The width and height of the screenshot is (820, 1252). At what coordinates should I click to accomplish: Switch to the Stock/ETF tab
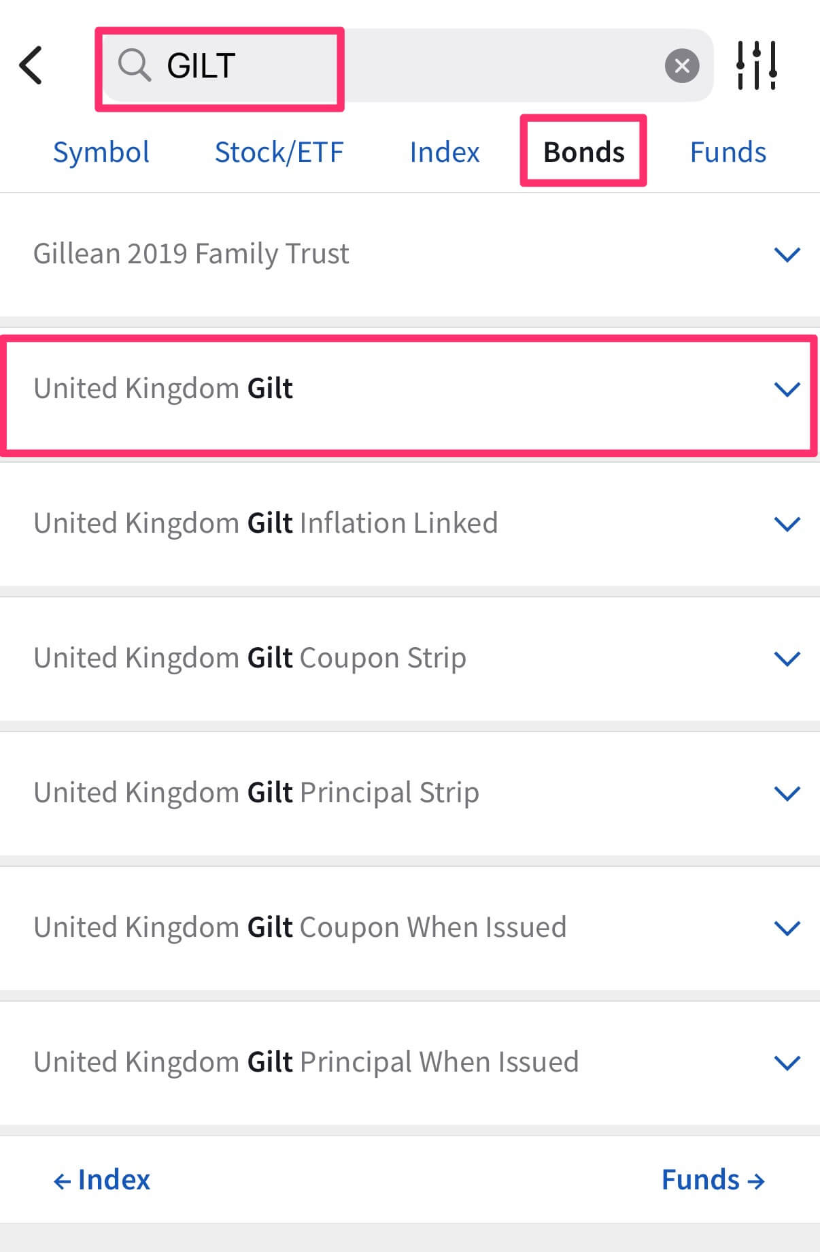pos(279,152)
